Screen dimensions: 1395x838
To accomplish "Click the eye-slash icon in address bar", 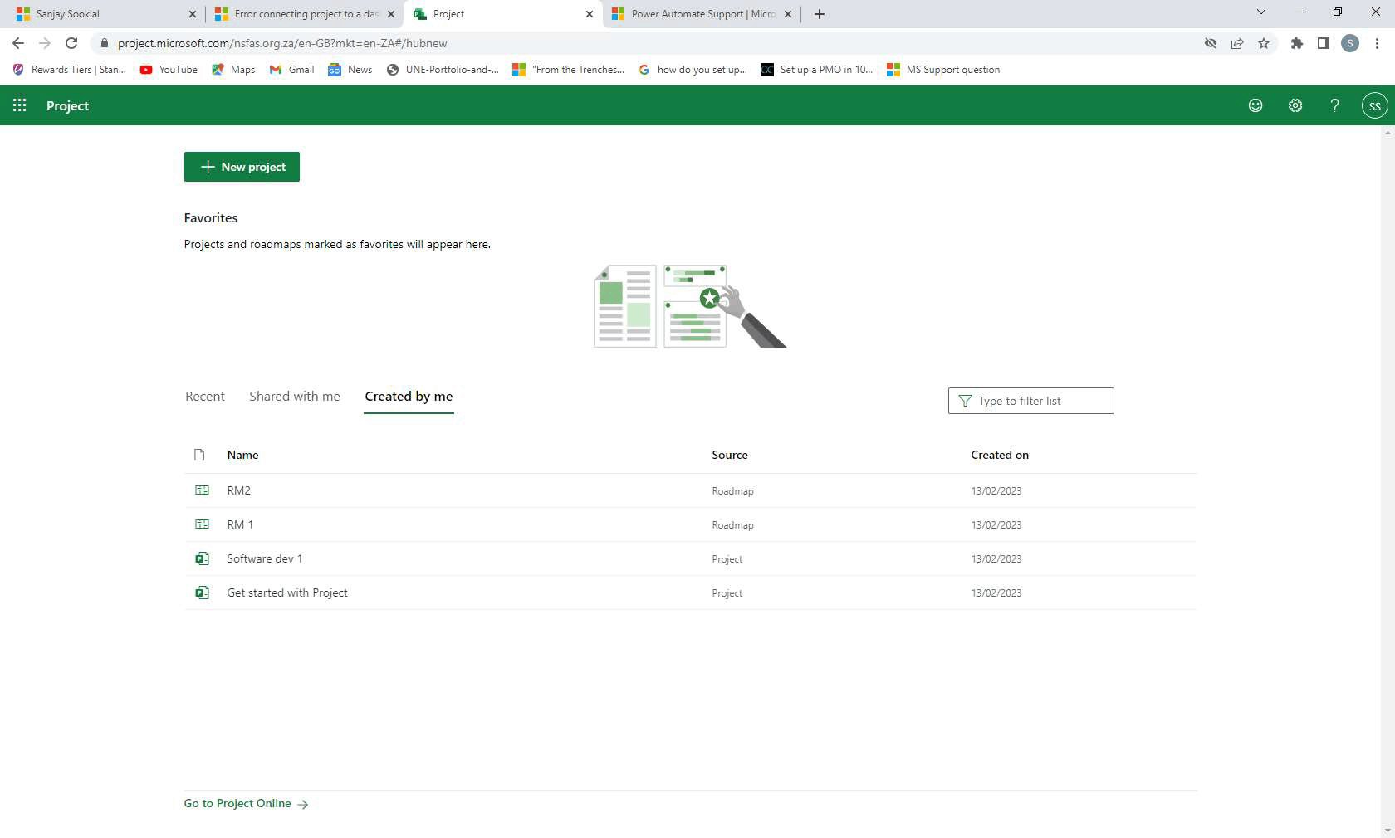I will pos(1211,43).
